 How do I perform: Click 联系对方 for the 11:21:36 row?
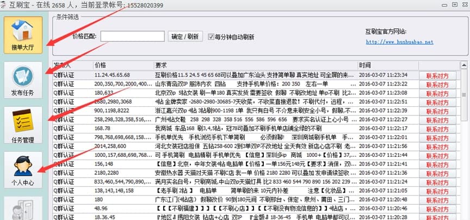pos(437,174)
